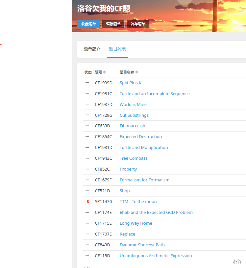Select the 题目列表 tab
246x268 pixels.
point(117,49)
